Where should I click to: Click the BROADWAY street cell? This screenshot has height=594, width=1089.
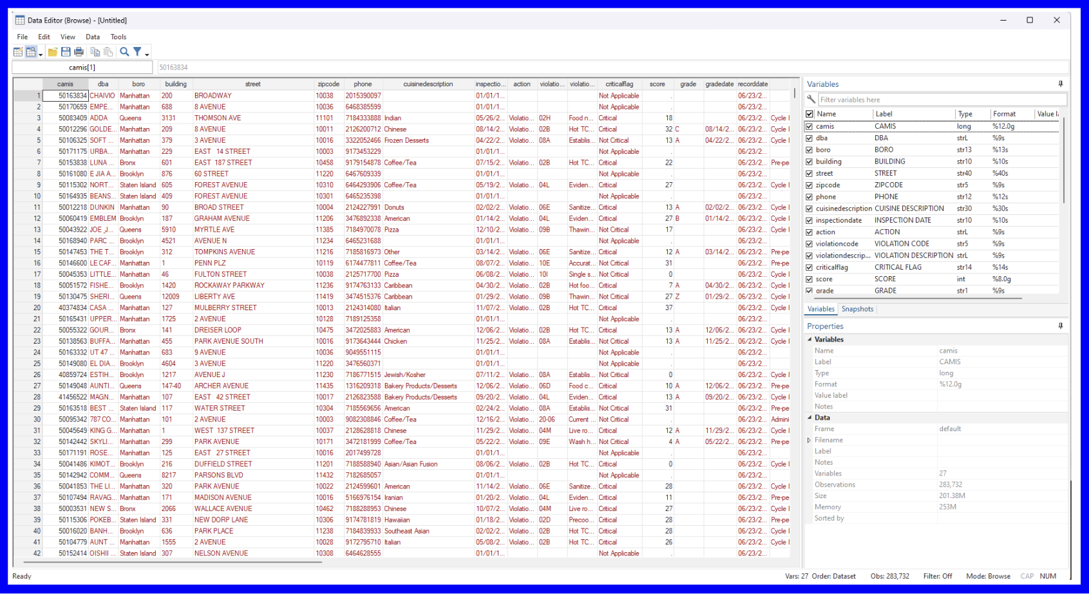[253, 96]
